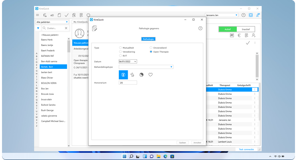Open Windows Start menu on taskbar
The width and height of the screenshot is (297, 160).
[124, 156]
